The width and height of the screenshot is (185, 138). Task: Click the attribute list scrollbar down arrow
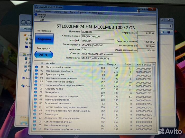click(x=155, y=130)
